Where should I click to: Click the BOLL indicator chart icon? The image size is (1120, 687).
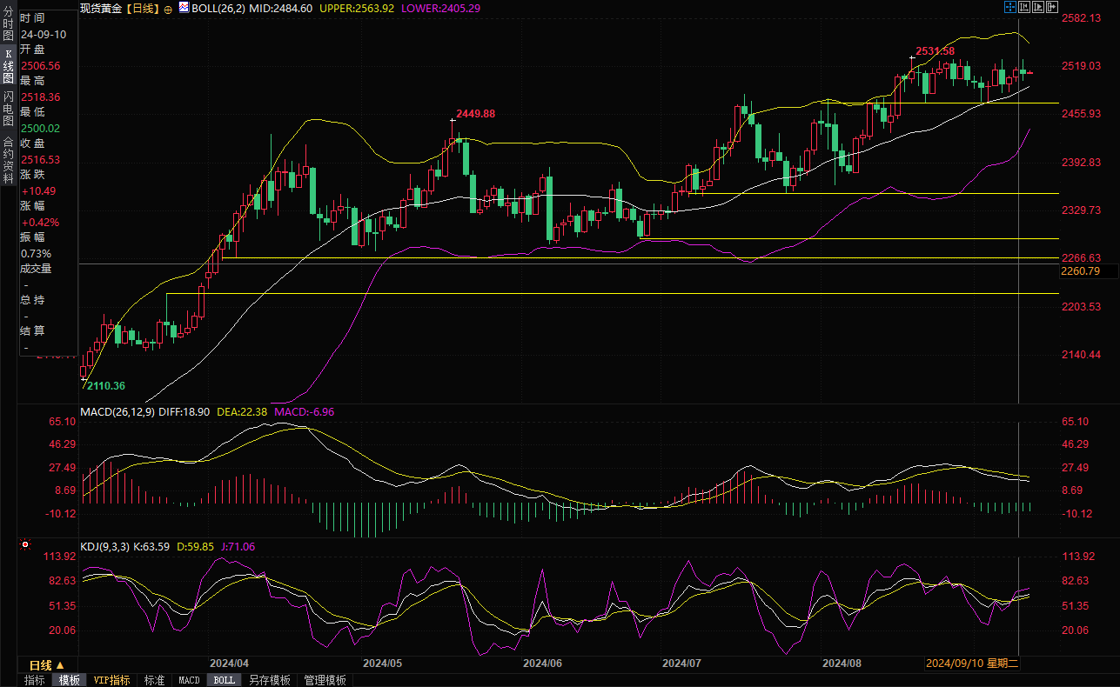pos(184,8)
